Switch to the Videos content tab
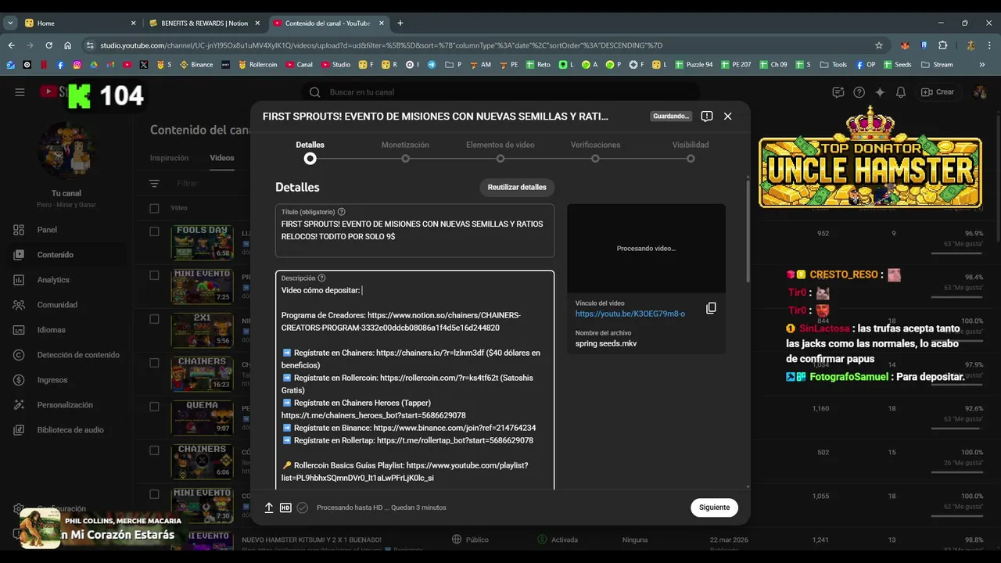This screenshot has width=1001, height=563. tap(222, 158)
